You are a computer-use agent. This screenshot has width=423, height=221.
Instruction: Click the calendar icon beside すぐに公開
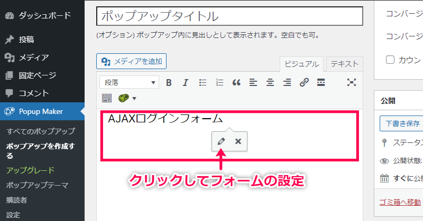(384, 178)
